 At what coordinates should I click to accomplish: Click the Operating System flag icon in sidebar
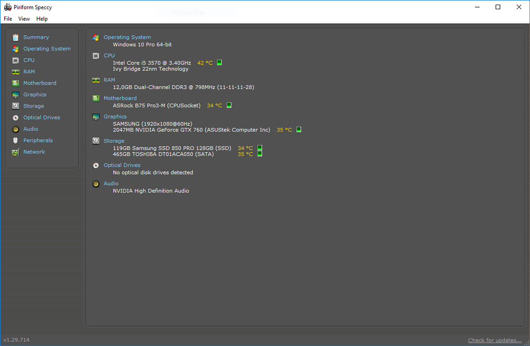click(x=16, y=49)
